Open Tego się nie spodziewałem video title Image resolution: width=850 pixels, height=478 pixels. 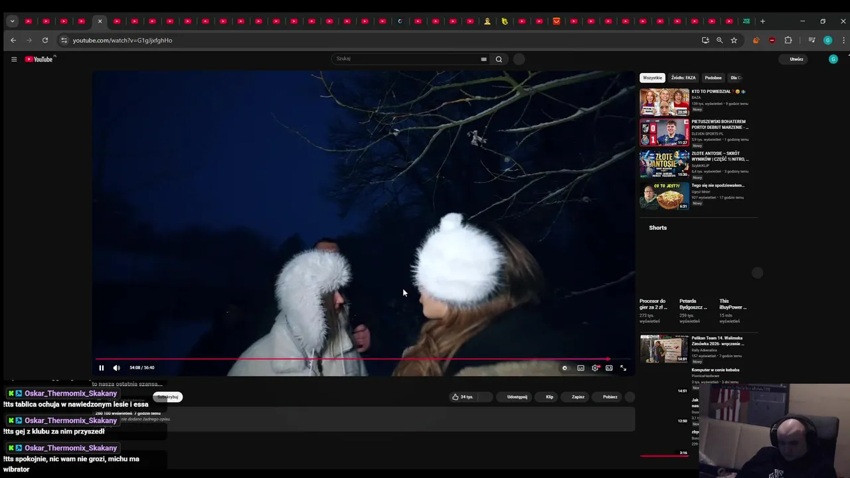point(718,185)
